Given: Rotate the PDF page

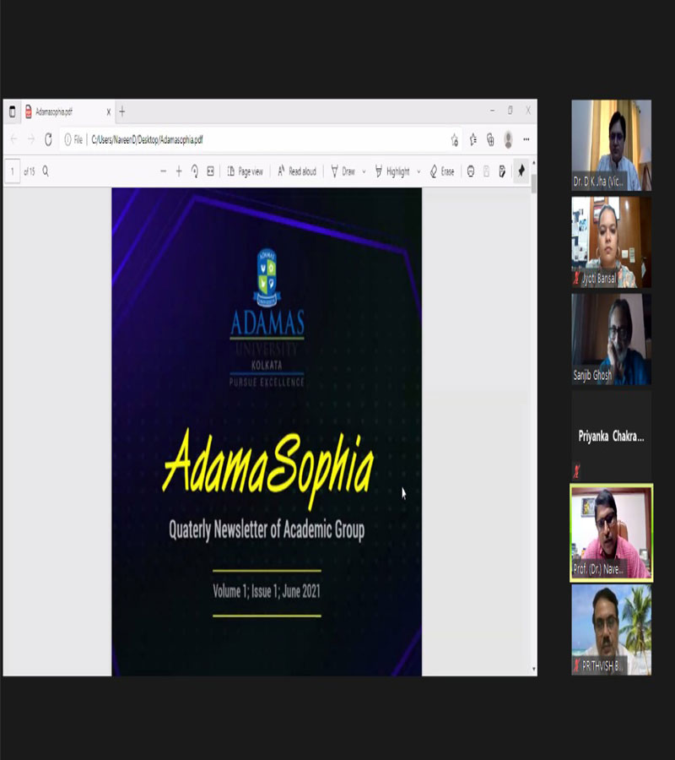Looking at the screenshot, I should point(195,171).
